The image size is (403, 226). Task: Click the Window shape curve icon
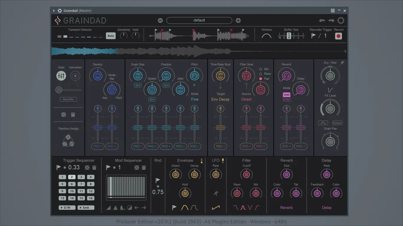click(266, 35)
